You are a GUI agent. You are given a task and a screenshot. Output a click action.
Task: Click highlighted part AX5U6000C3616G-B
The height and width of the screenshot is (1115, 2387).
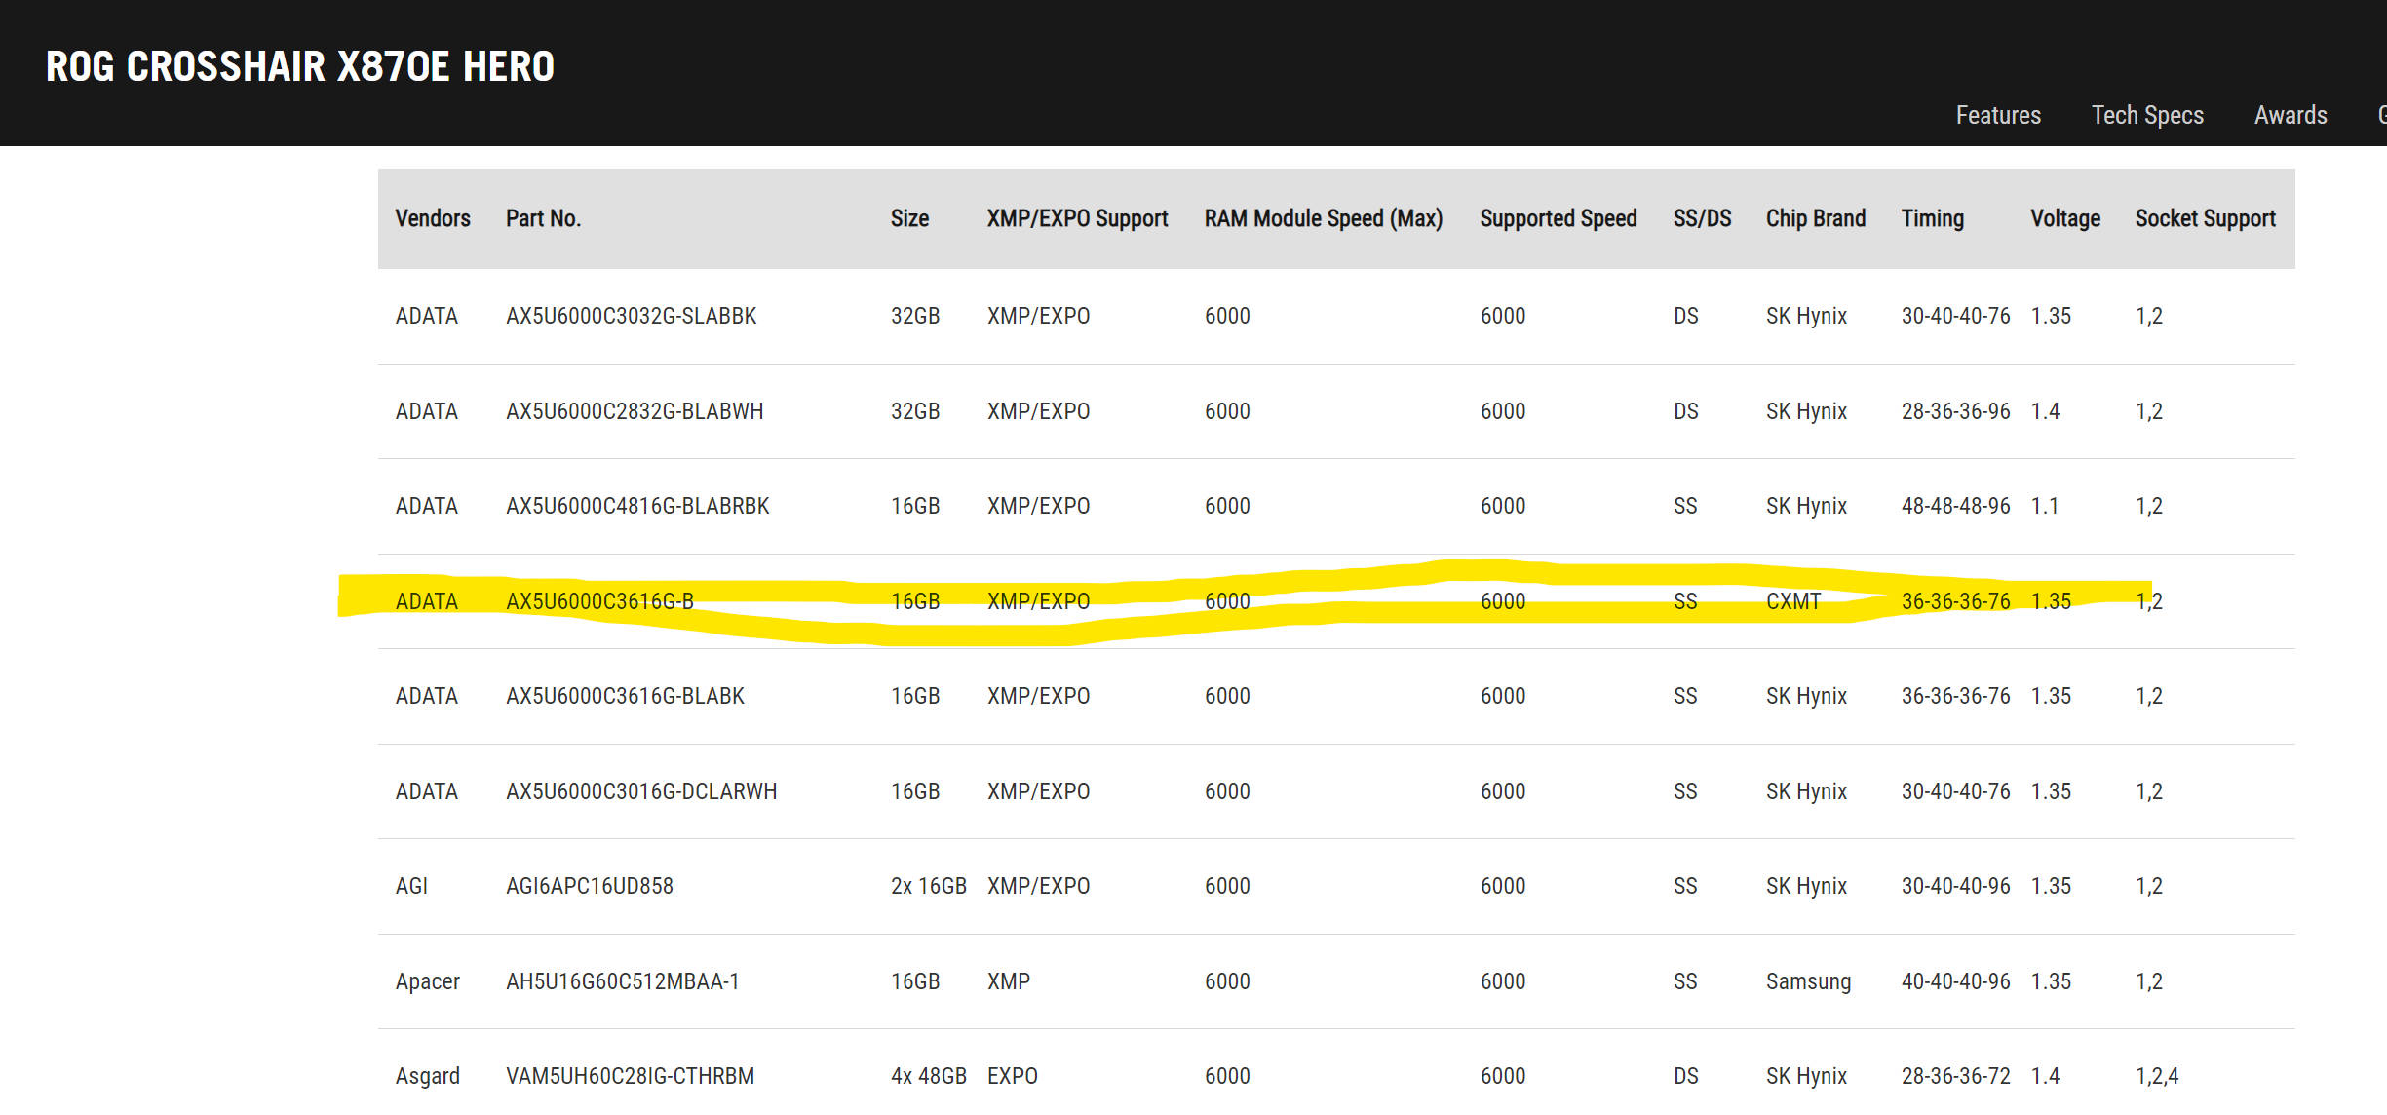click(599, 601)
